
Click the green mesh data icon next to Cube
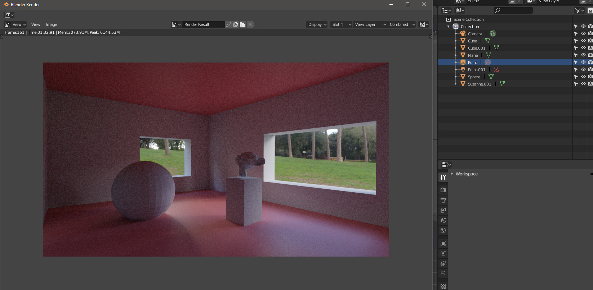click(488, 41)
